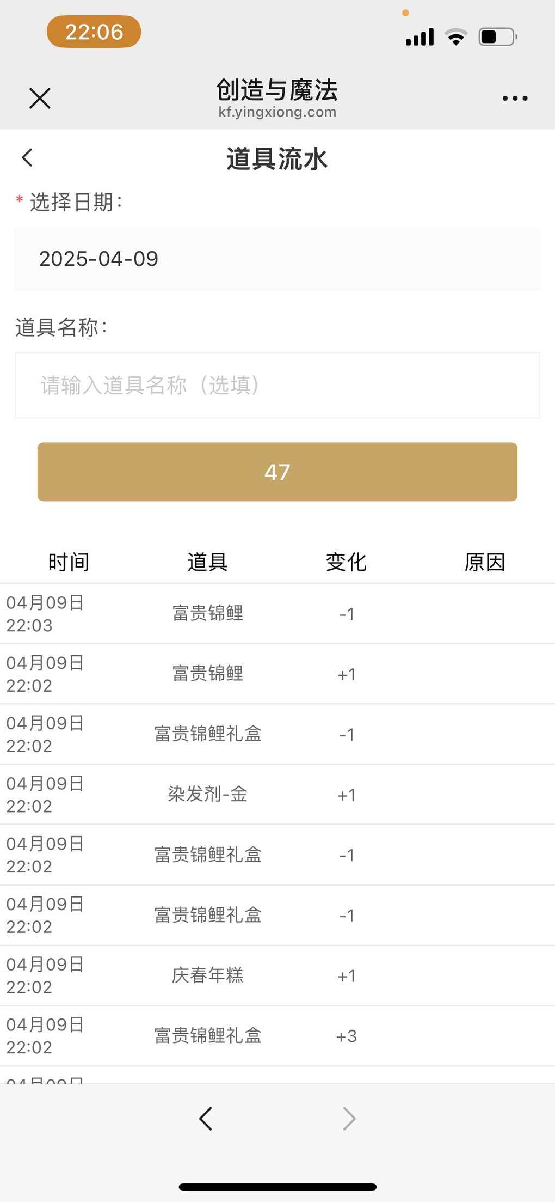The width and height of the screenshot is (555, 1202).
Task: Tap the browser back arrow in bottom bar
Action: 206,1119
